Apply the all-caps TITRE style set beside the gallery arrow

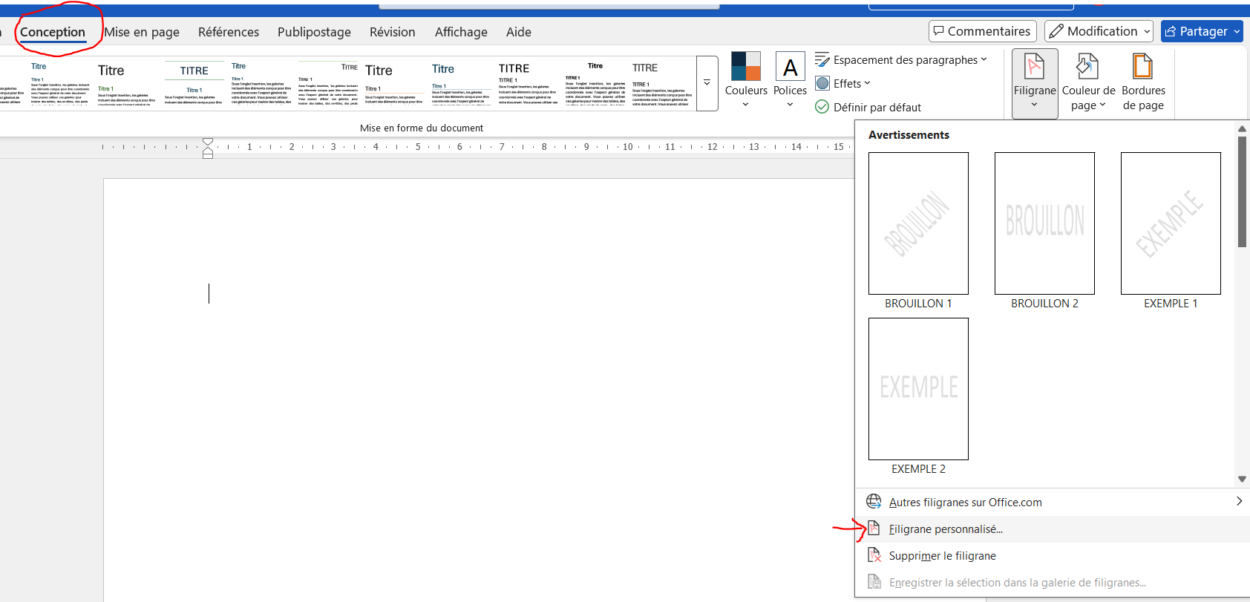point(661,83)
